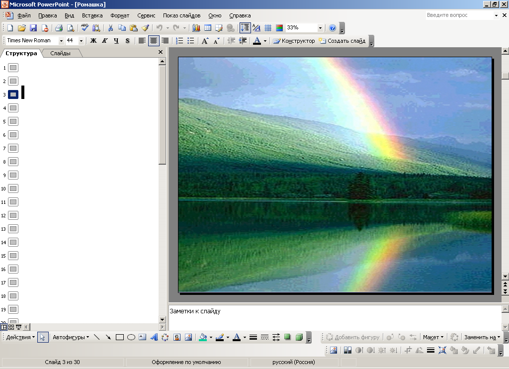This screenshot has width=509, height=369.
Task: Click the Paste clipboard icon
Action: 133,28
